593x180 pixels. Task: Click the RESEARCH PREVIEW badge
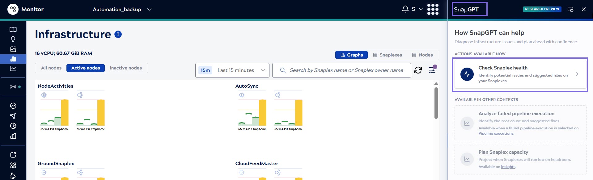coord(542,9)
